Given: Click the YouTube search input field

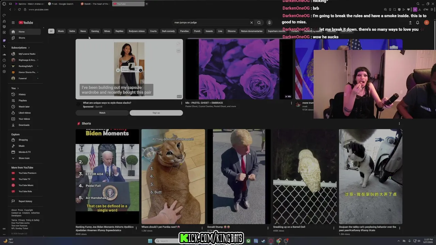Looking at the screenshot, I should [211, 22].
